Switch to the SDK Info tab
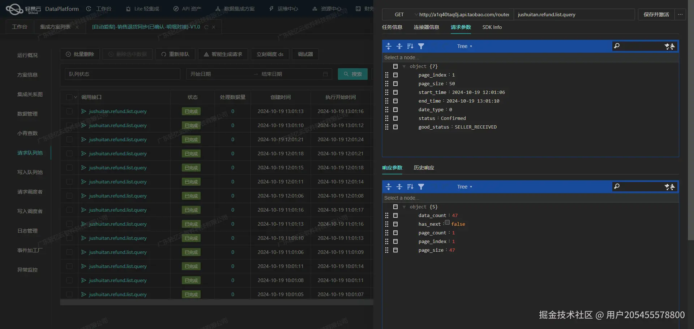 pos(492,27)
